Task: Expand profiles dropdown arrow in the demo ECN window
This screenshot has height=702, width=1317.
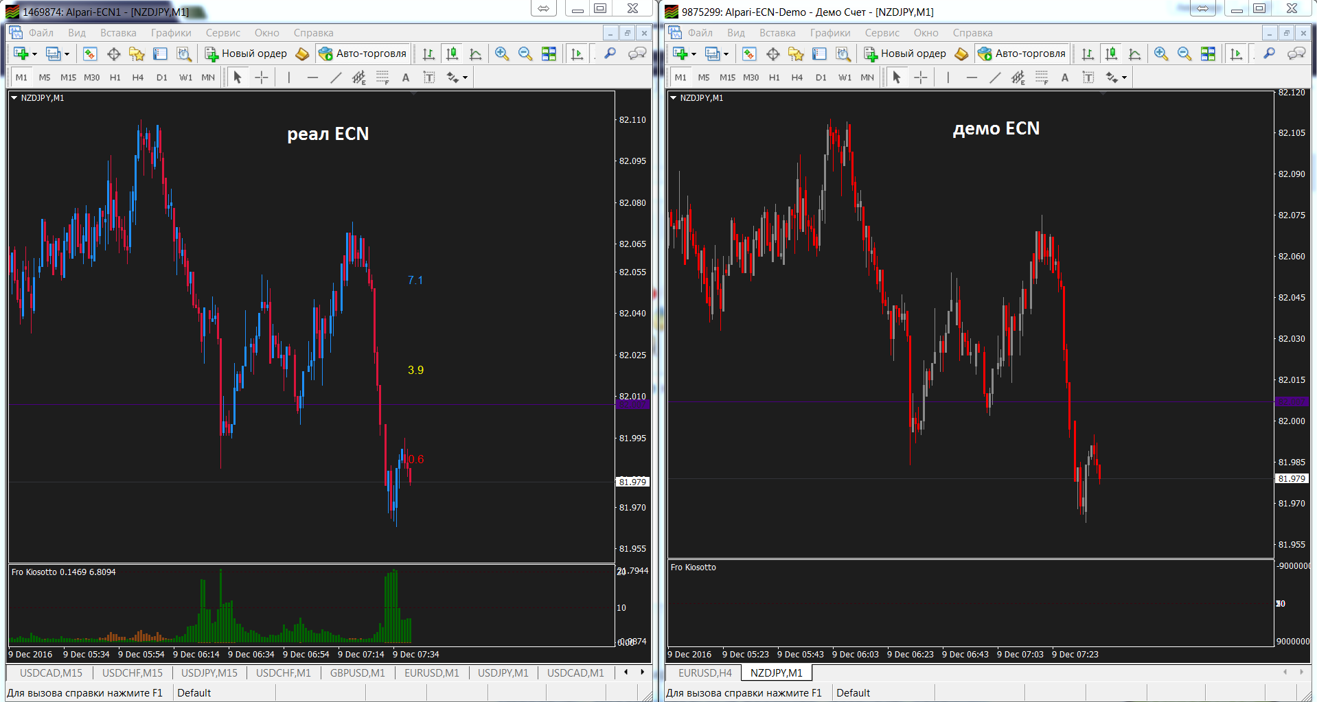Action: (x=726, y=54)
